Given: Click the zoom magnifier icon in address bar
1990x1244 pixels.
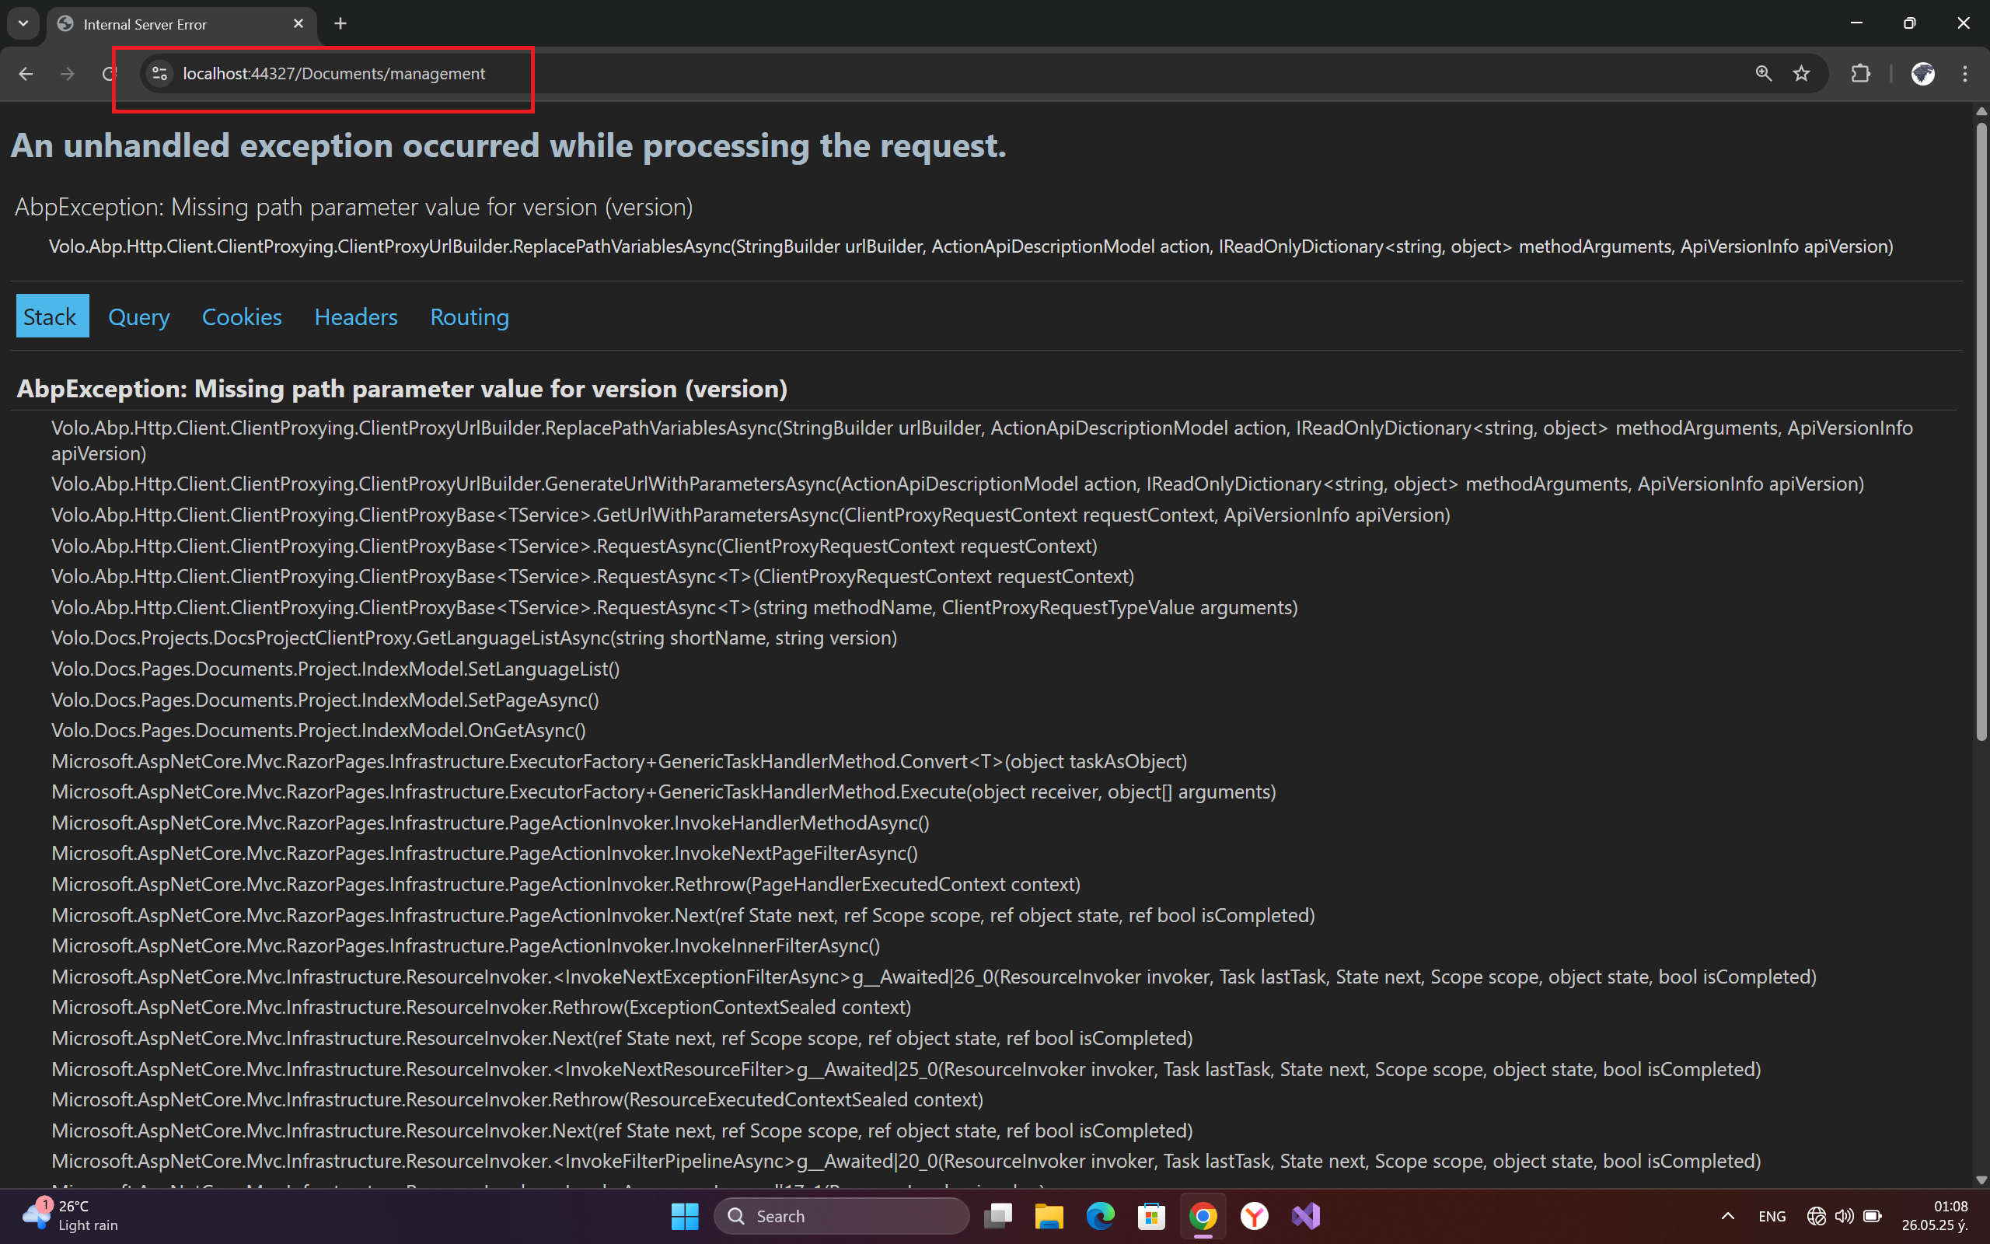Looking at the screenshot, I should 1763,74.
